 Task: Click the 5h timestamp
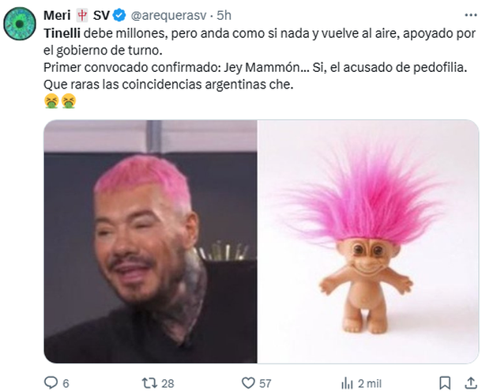224,15
